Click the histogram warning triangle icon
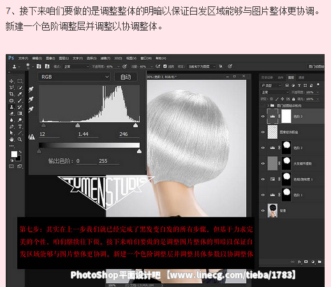The width and height of the screenshot is (331, 287). pyautogui.click(x=32, y=137)
